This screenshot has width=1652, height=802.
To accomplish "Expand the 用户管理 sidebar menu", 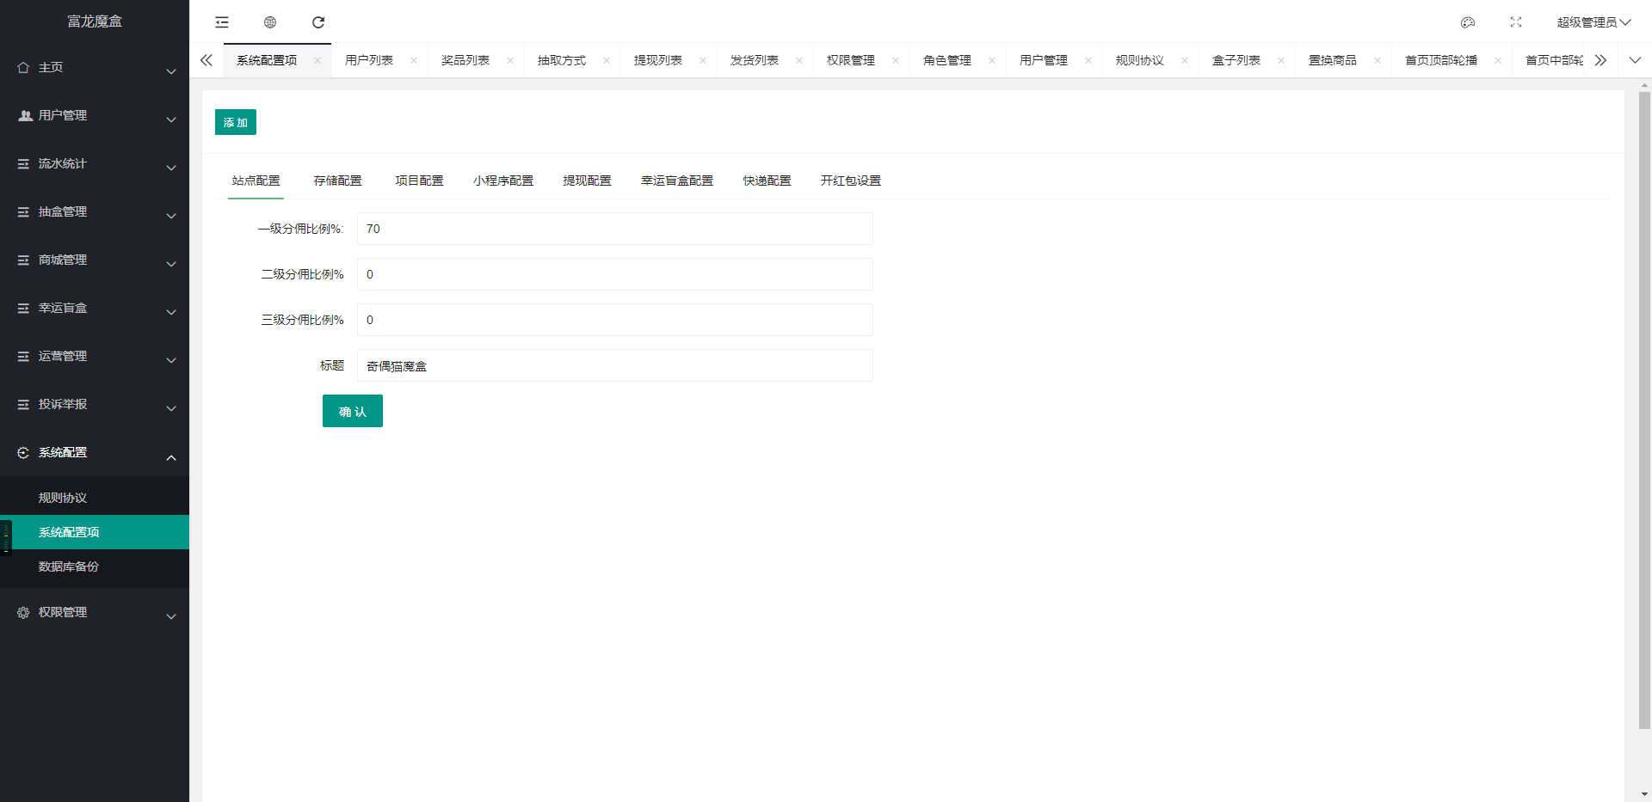I will coord(95,115).
